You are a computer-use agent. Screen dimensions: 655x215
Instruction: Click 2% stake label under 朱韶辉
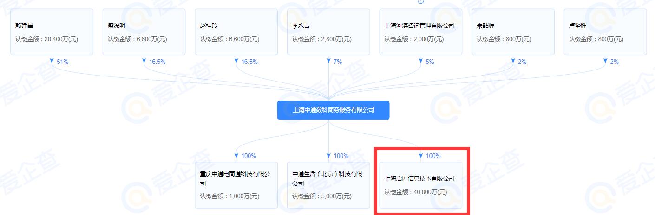click(522, 62)
